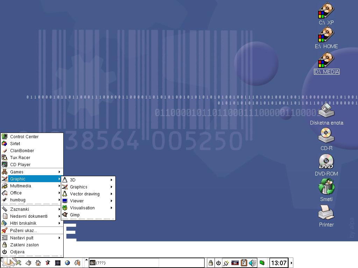Click the desktop access icon in panel
The image size is (358, 268).
(28, 263)
